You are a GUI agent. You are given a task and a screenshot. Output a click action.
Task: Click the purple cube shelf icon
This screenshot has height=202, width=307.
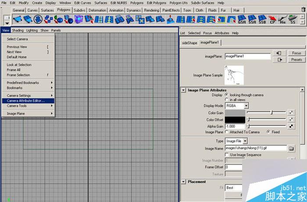tap(79, 20)
